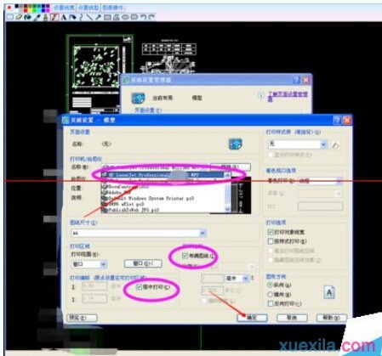
Task: Click the 特性 printer properties button
Action: 231,167
